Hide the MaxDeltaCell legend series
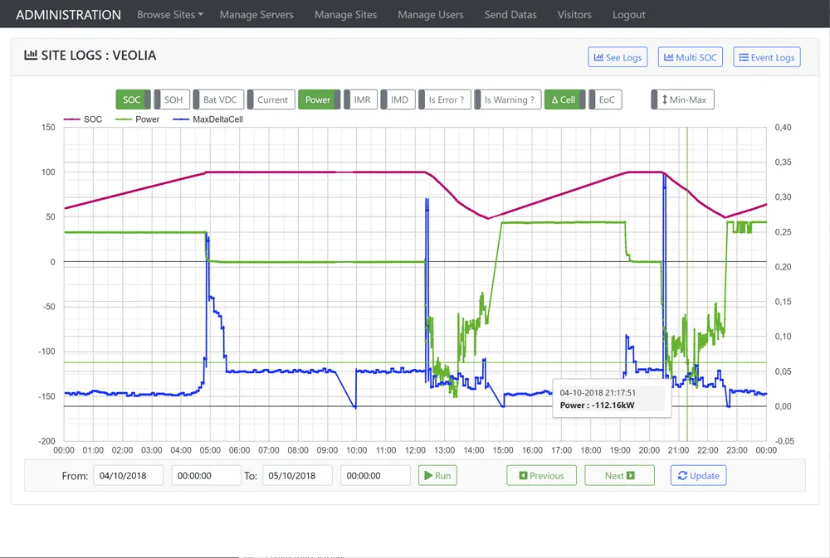The image size is (830, 558). tap(217, 119)
